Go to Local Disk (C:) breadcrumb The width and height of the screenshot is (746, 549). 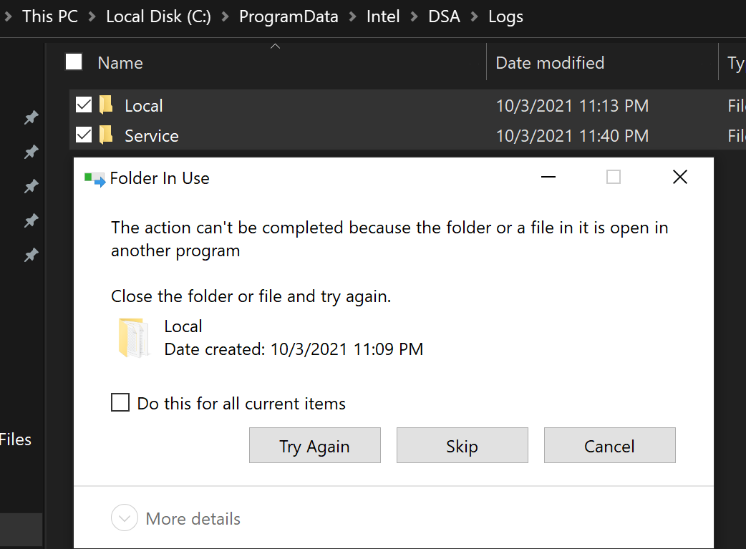pos(158,16)
